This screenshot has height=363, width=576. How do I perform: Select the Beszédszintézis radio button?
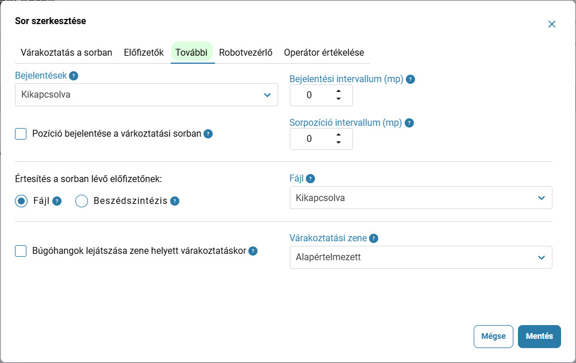click(x=82, y=201)
